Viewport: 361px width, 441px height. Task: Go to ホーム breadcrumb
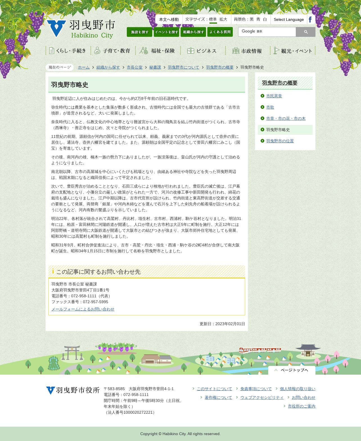click(84, 67)
